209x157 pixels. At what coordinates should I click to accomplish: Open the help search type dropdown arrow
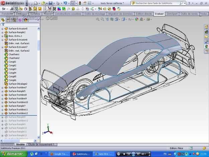185,3
